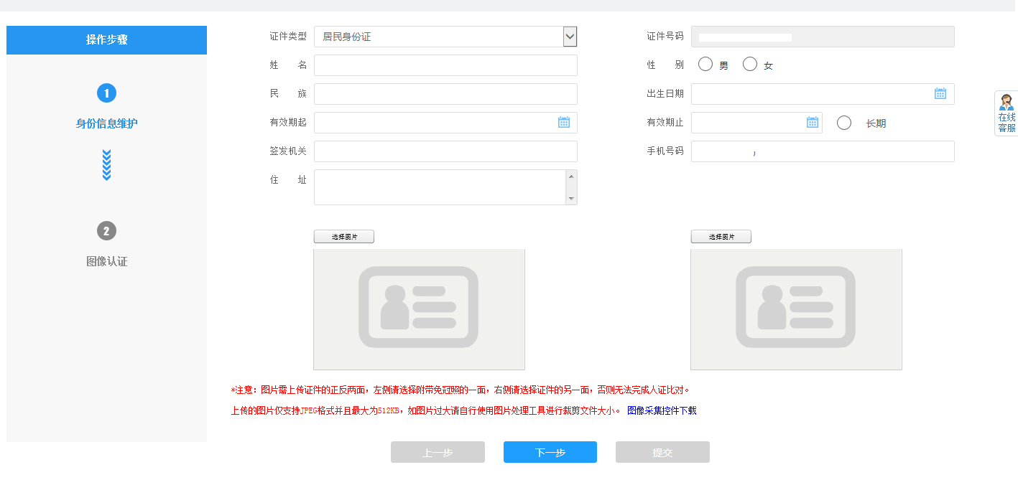Select the 男 gender radio button

705,65
